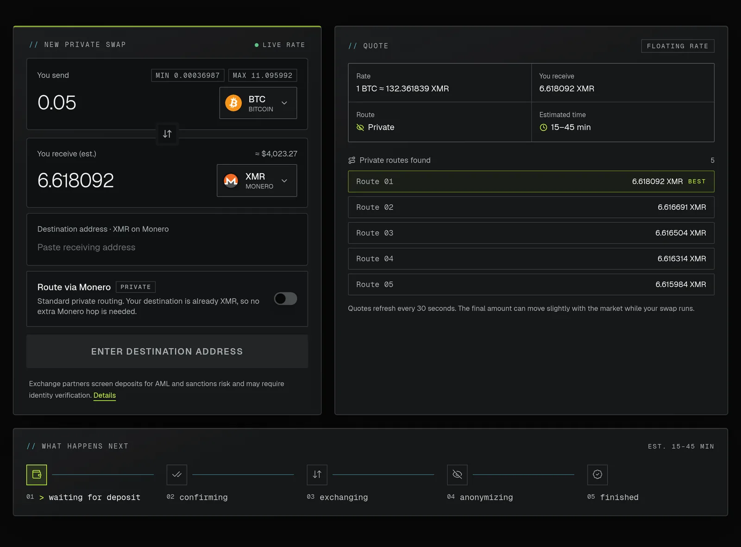
Task: Click the ≈ $4,023.27 value
Action: tap(276, 154)
